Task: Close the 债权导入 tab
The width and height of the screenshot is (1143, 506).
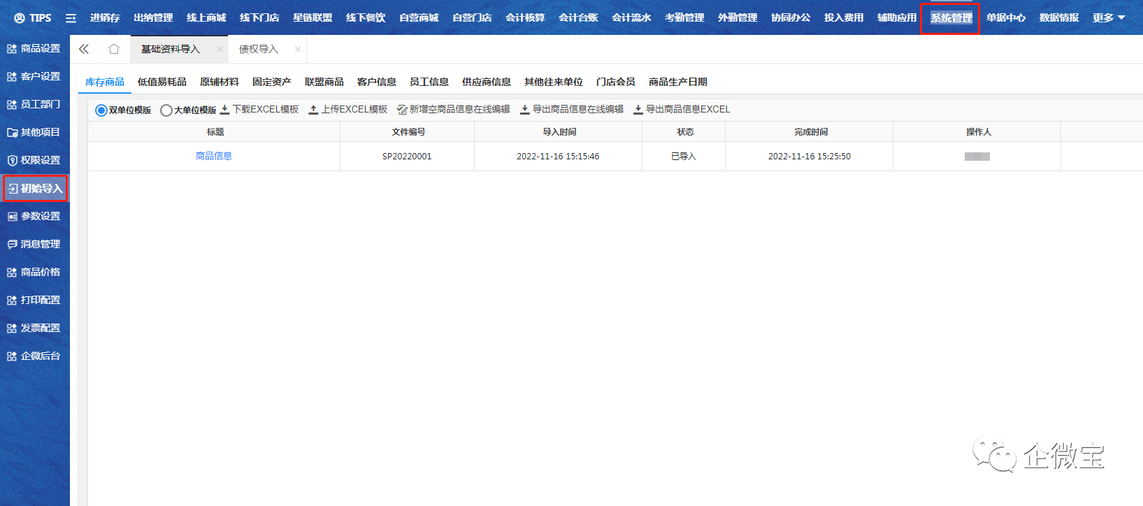Action: click(298, 50)
